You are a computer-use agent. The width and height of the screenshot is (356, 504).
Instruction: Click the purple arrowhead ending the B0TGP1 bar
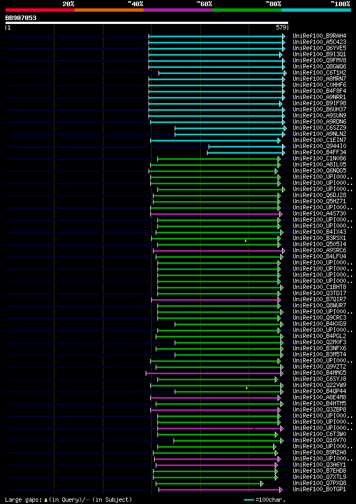[281, 490]
